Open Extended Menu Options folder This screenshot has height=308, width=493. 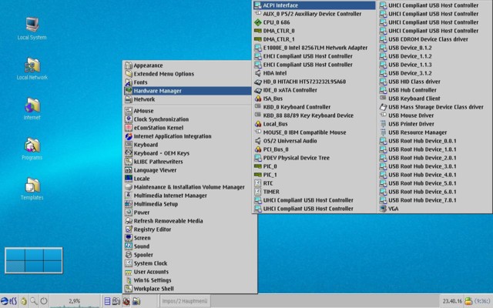pyautogui.click(x=187, y=74)
